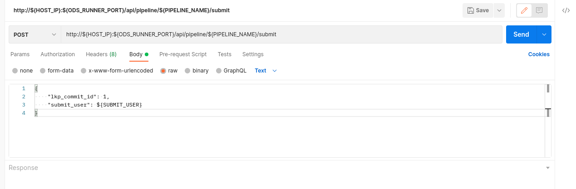Choose the binary body option
Image resolution: width=576 pixels, height=189 pixels.
point(188,71)
